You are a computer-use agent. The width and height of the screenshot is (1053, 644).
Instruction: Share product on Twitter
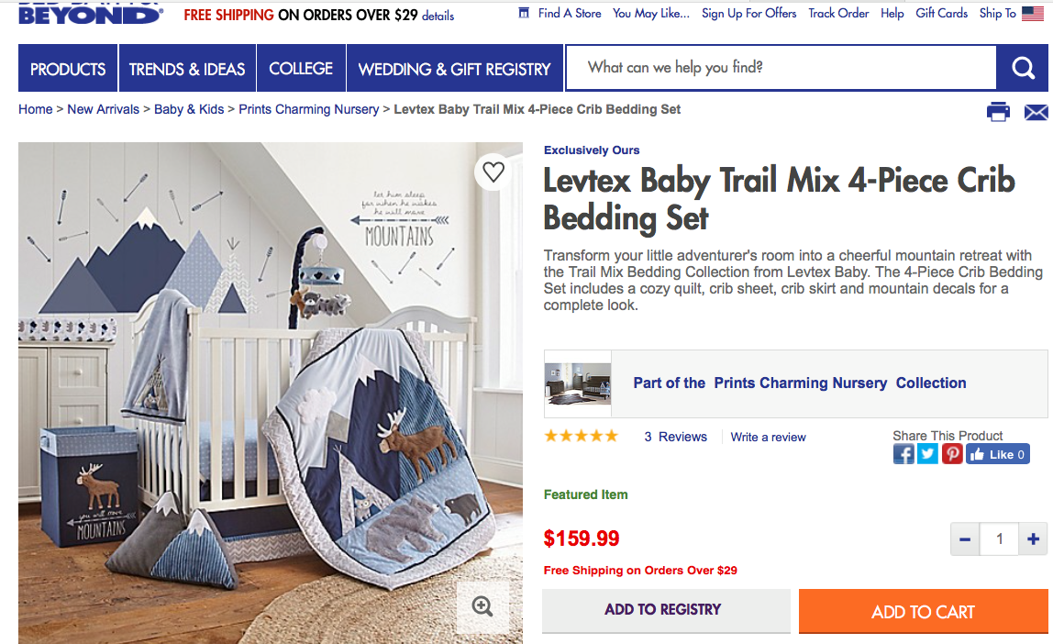click(927, 454)
